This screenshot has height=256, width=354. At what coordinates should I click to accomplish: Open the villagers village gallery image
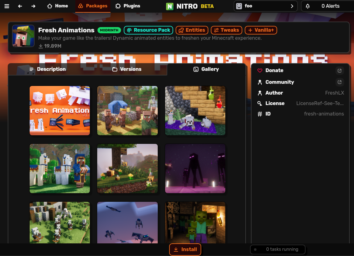[127, 111]
